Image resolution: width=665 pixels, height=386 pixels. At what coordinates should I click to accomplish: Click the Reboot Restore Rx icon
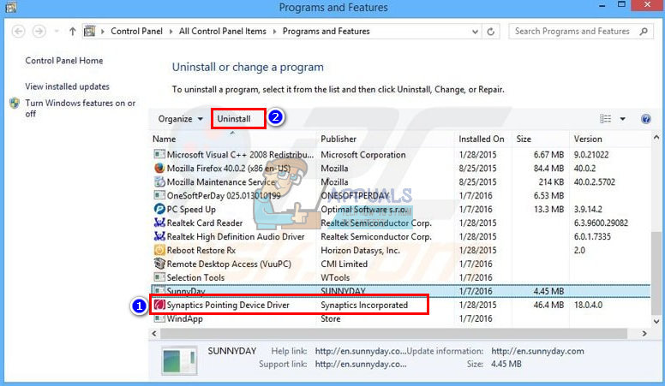point(159,250)
